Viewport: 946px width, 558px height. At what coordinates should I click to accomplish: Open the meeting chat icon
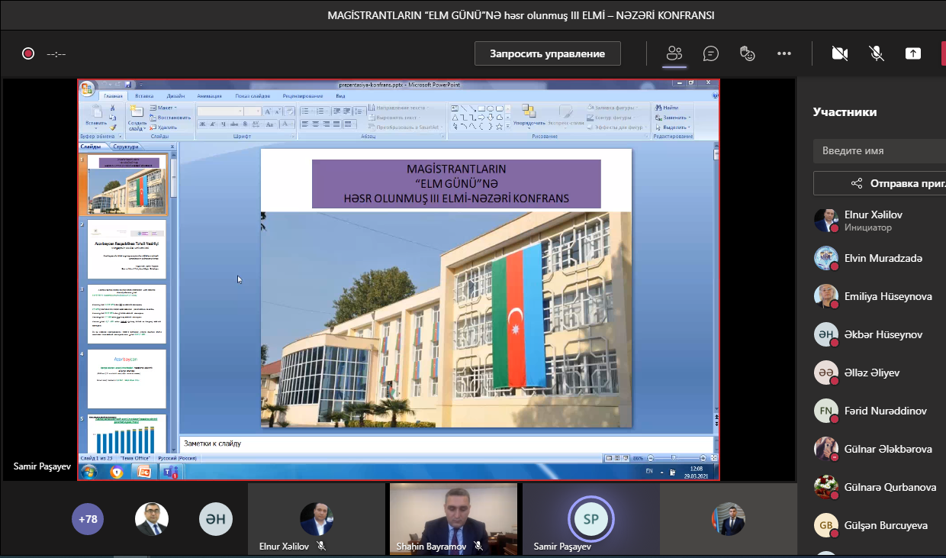point(711,53)
